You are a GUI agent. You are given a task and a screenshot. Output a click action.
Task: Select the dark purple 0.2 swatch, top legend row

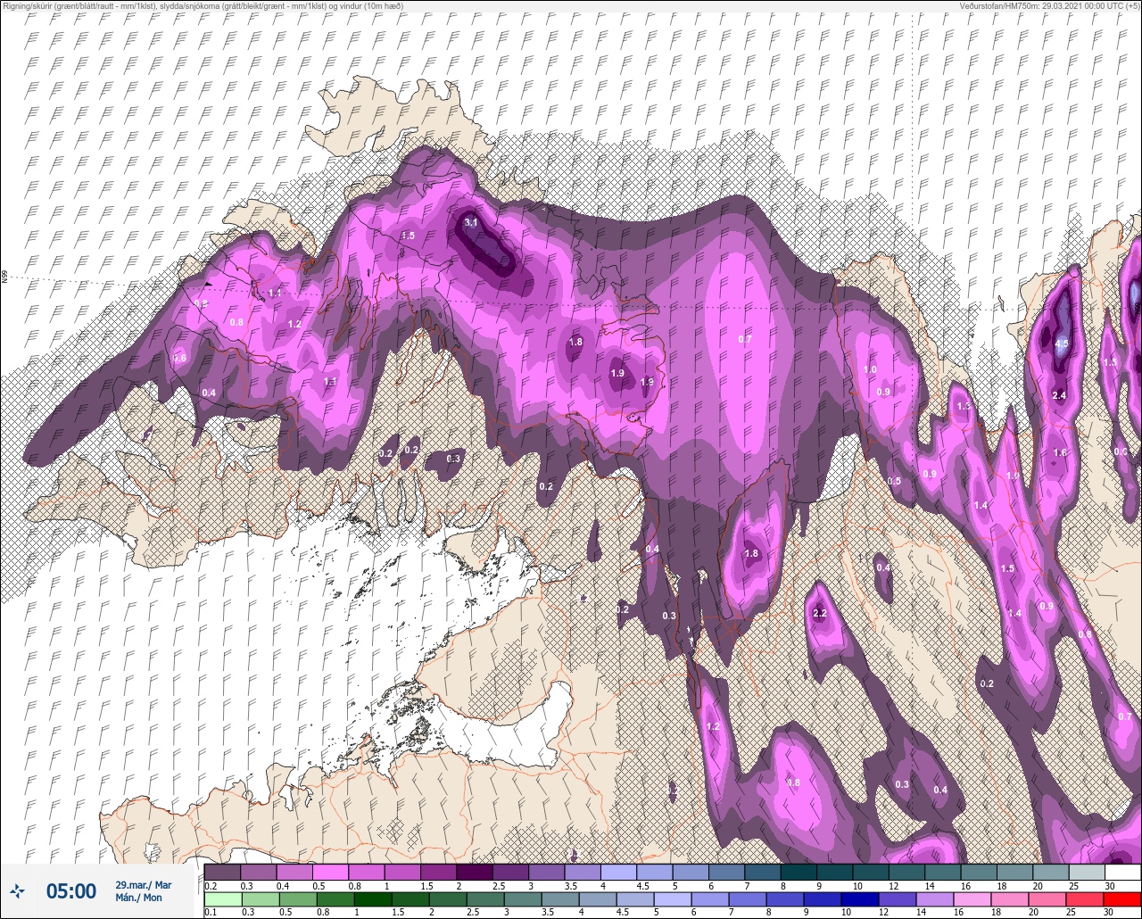tap(222, 872)
